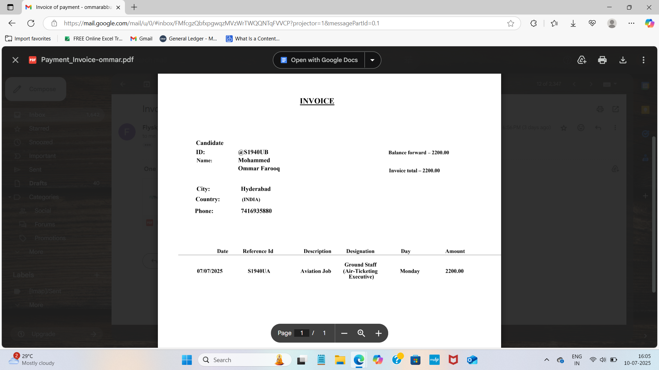
Task: Download Payment_Invoice-ommar.pdf via the download icon
Action: click(623, 60)
